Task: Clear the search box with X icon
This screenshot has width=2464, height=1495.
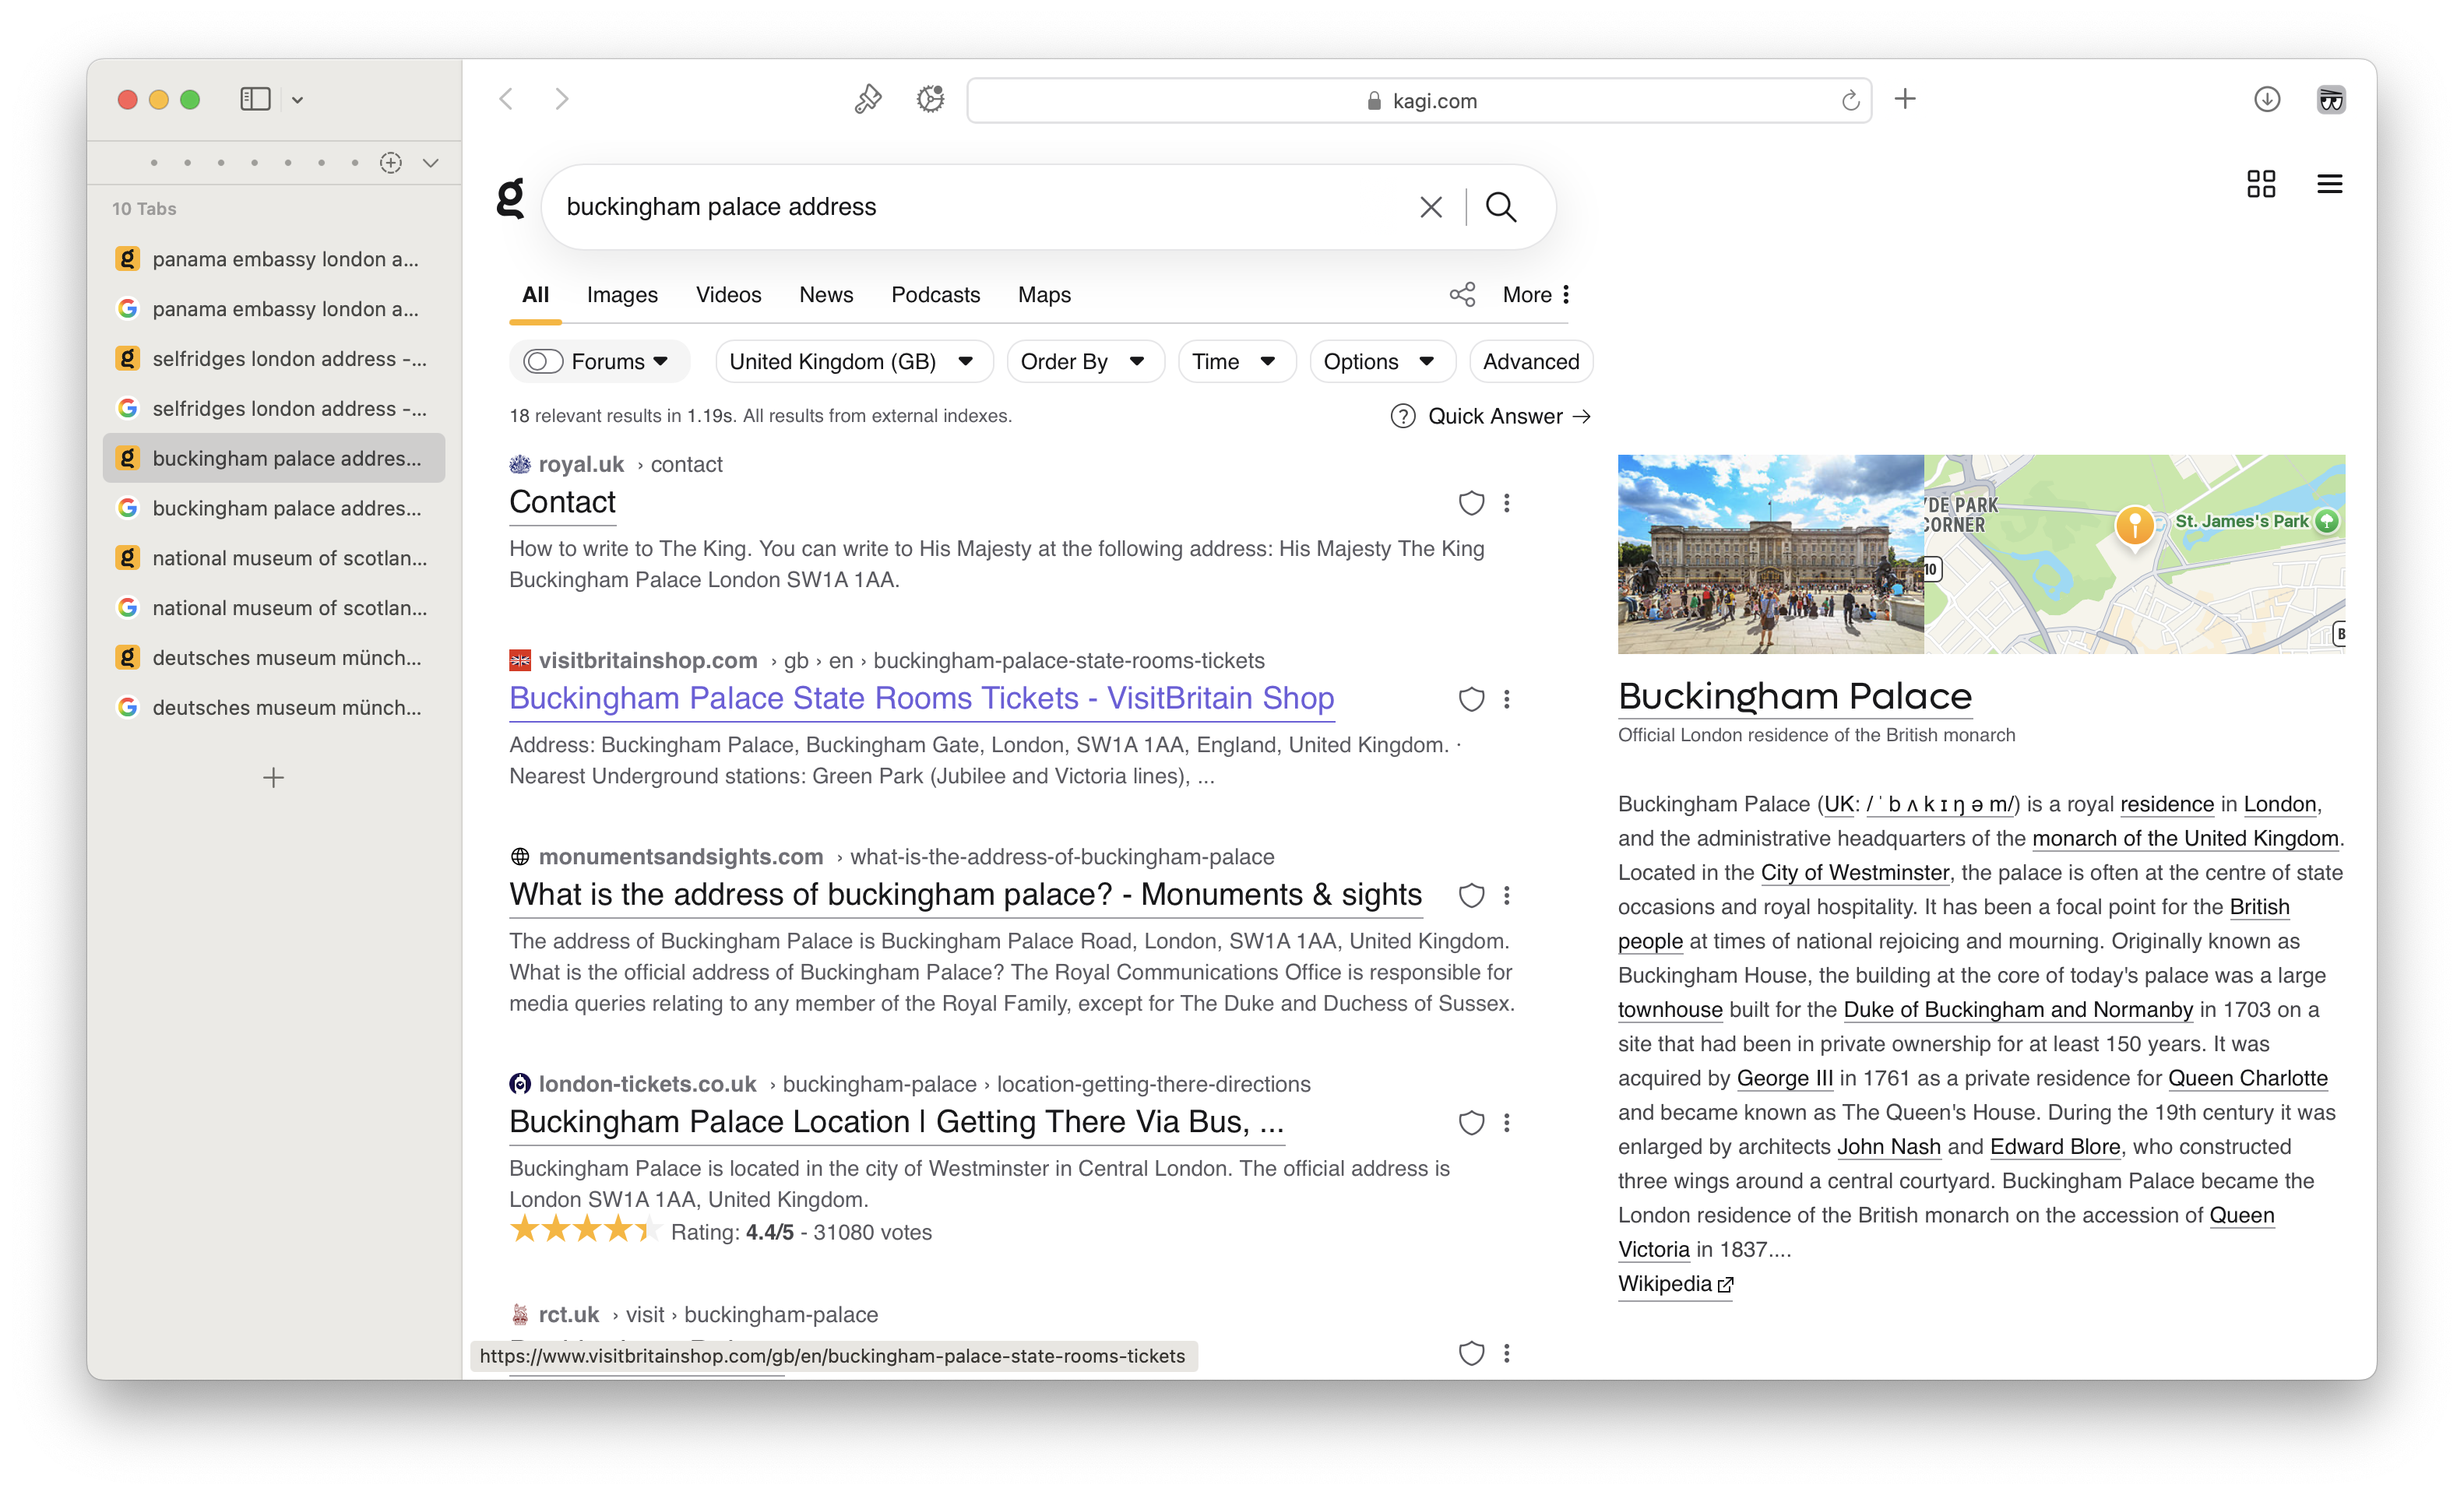Action: (x=1430, y=207)
